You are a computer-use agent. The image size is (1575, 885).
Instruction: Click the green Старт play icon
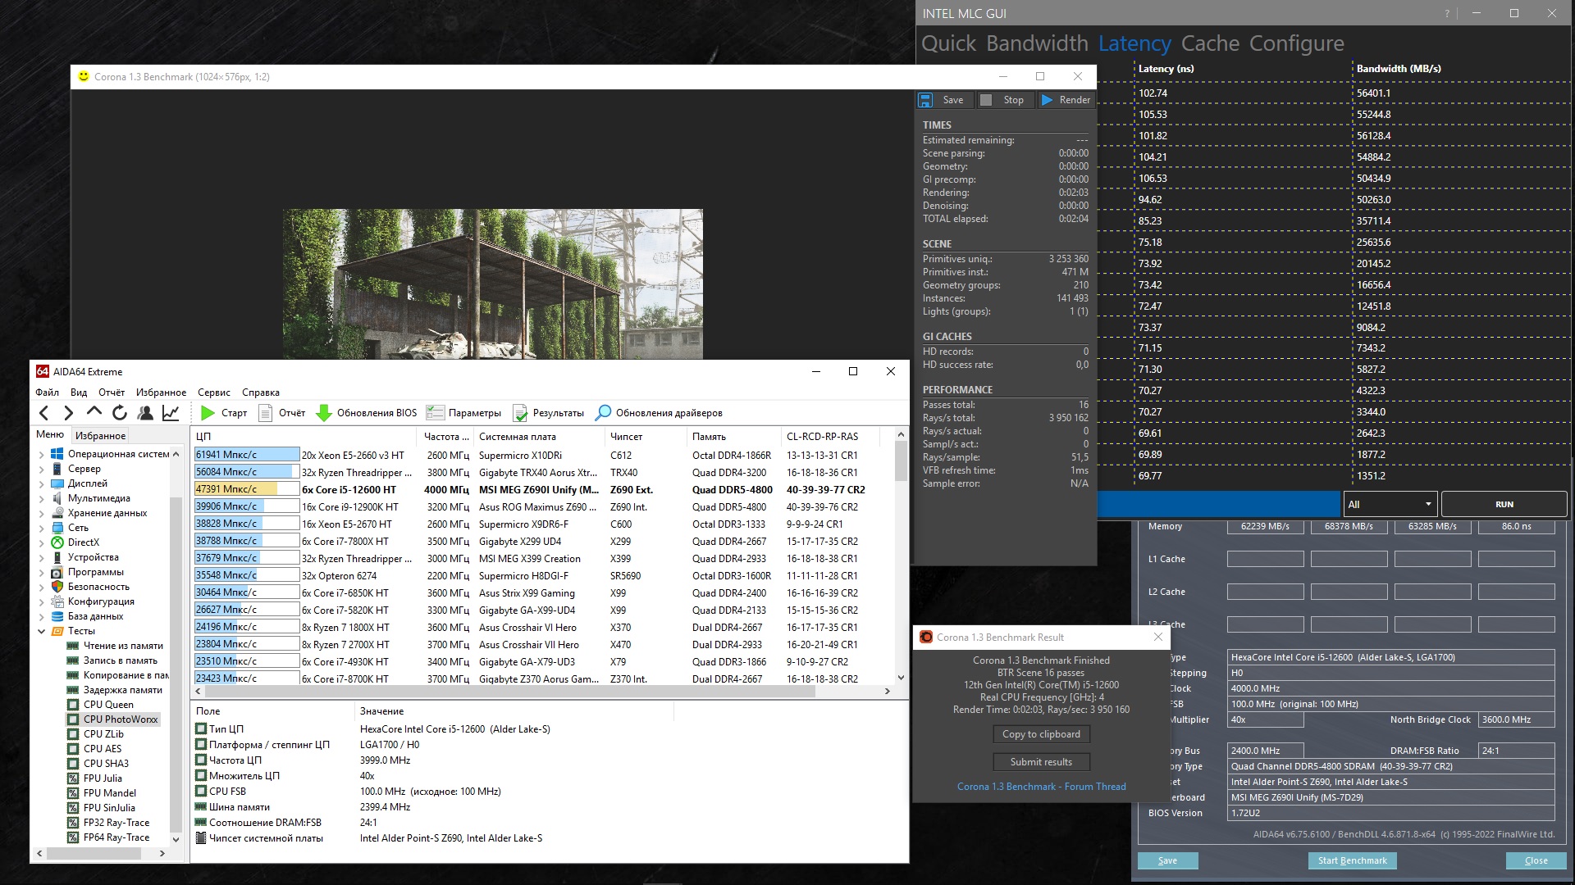coord(208,413)
